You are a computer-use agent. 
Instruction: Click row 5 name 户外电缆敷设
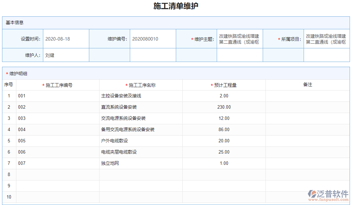111,141
